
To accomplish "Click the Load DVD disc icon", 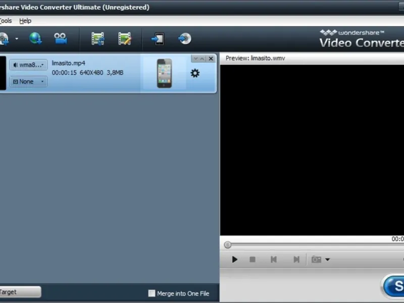I will coord(4,39).
